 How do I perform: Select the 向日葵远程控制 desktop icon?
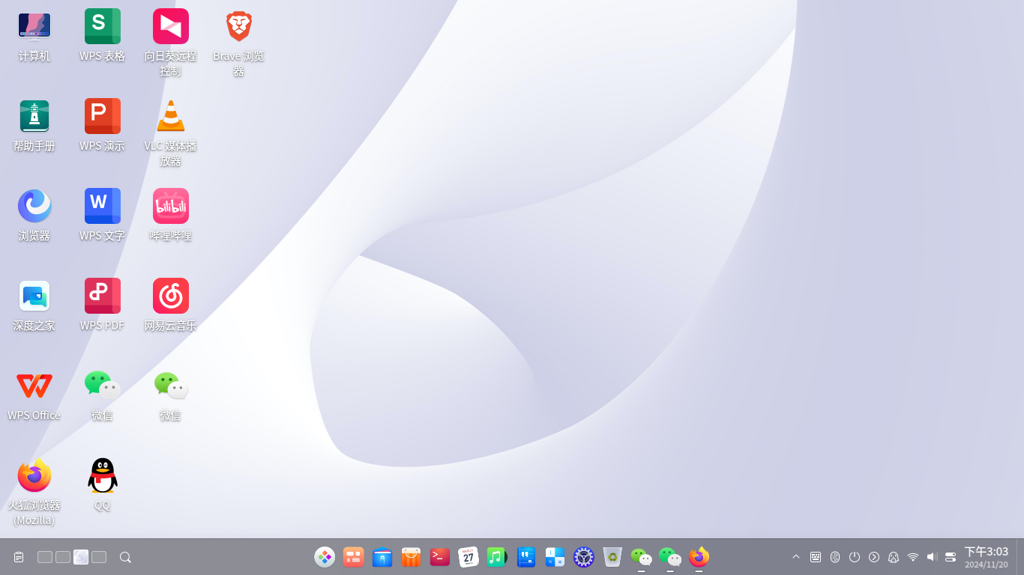tap(171, 26)
